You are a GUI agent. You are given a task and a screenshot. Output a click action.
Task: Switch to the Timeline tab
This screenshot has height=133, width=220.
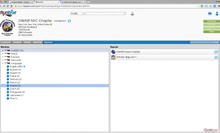pos(17,42)
